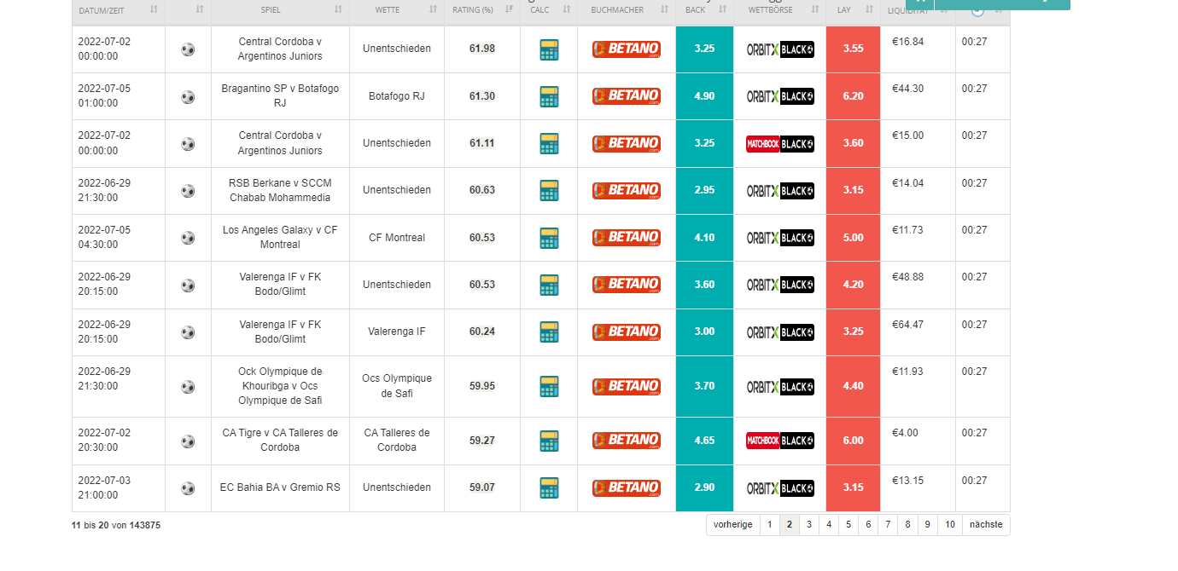Click Matchbook Black logo in 61.11 rating row

click(x=780, y=144)
